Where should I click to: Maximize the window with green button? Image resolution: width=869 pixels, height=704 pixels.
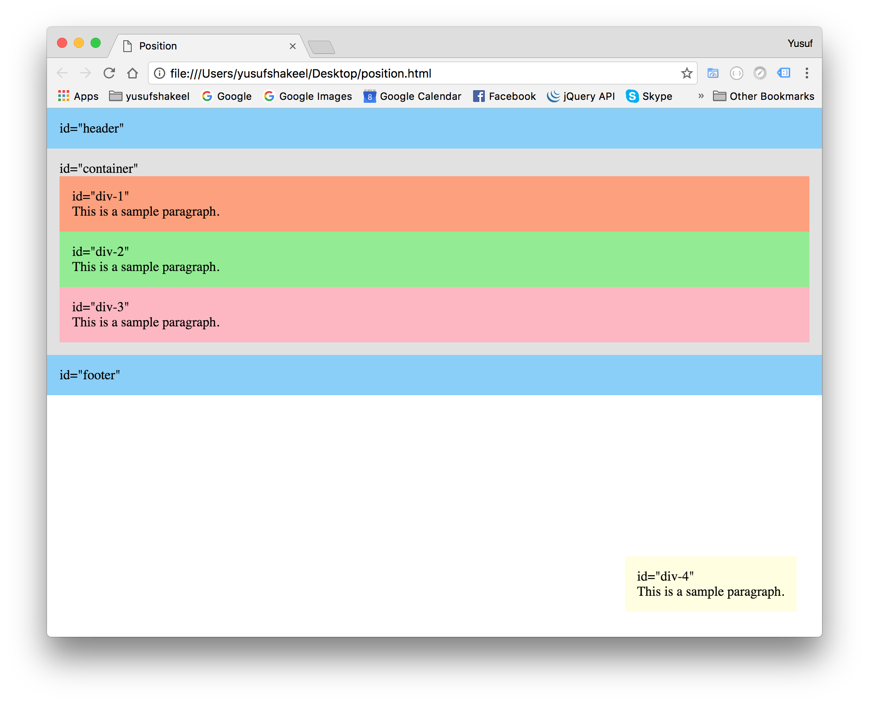point(96,43)
